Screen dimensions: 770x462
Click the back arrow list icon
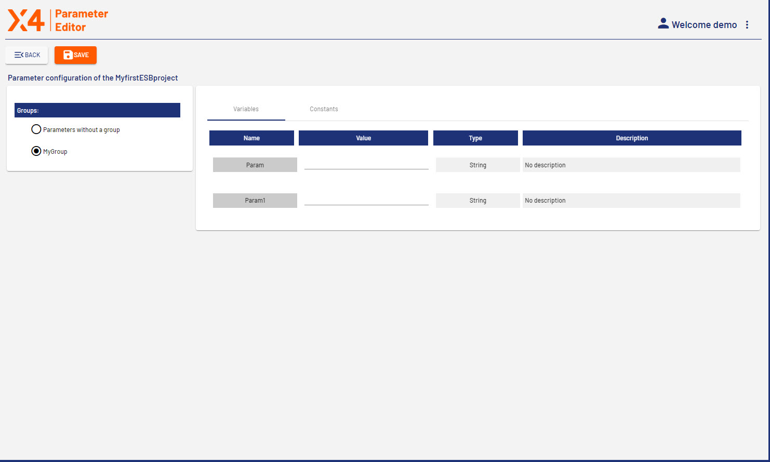tap(19, 55)
